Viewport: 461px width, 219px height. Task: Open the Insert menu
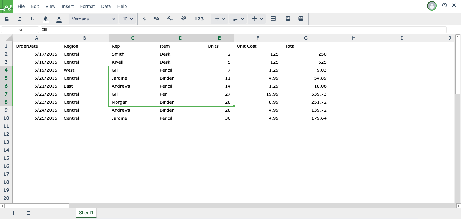68,6
